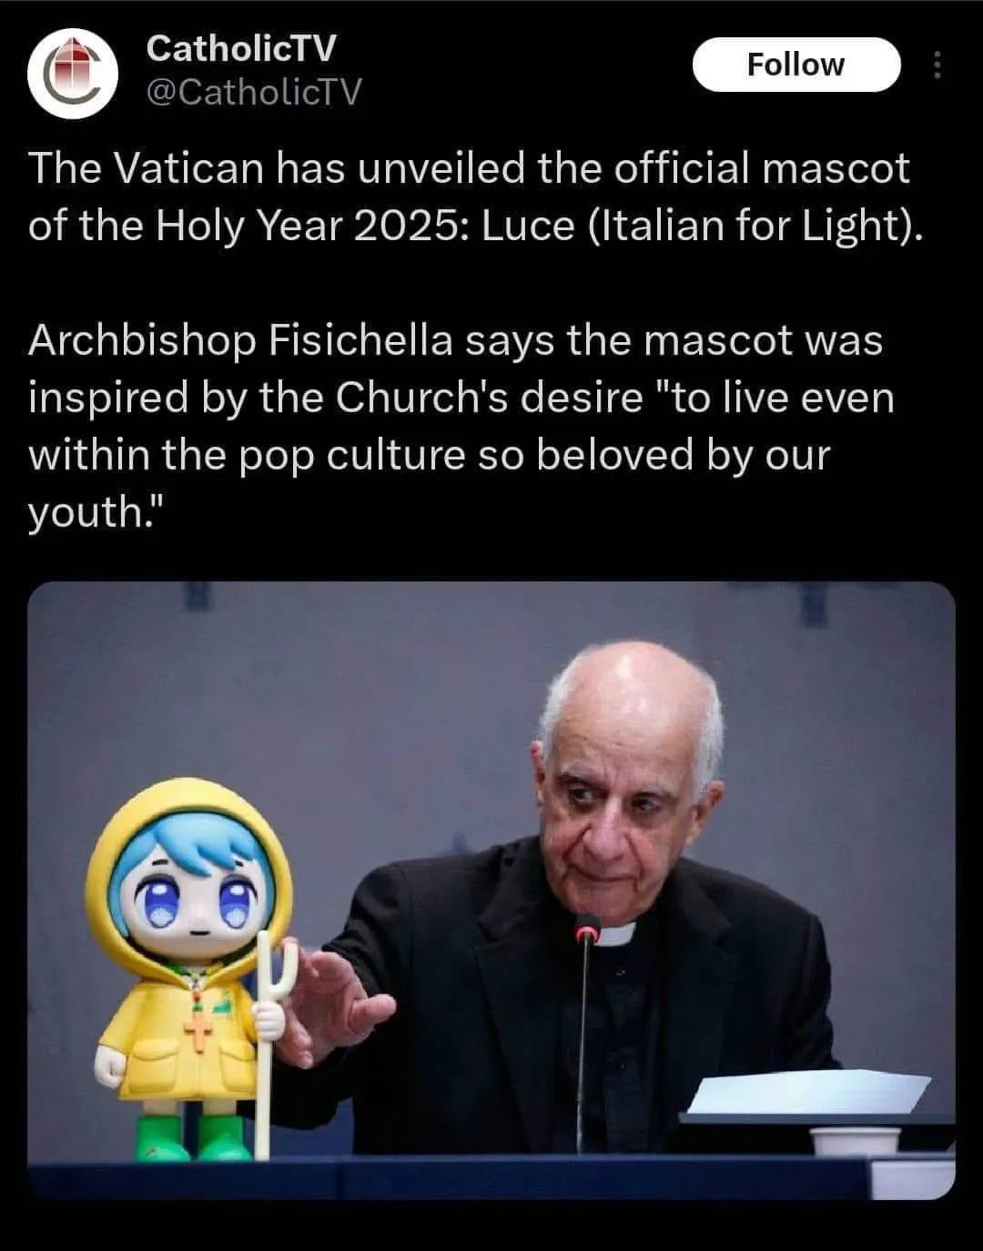Open the @CatholicTV handle link
The width and height of the screenshot is (983, 1251).
(254, 91)
